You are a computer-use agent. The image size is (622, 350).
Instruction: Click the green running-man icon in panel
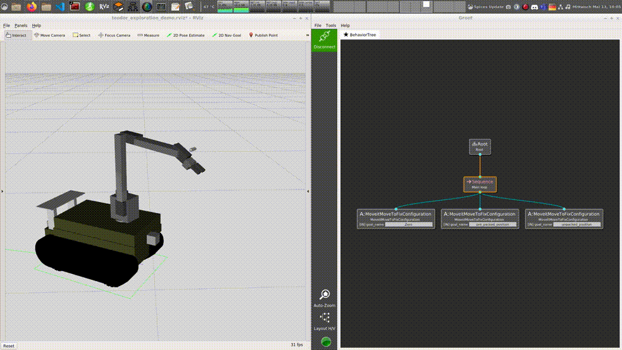90,6
